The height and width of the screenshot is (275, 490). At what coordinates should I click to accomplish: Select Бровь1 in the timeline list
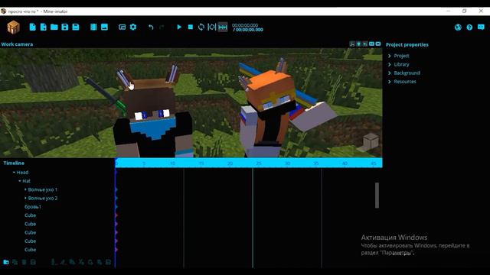[33, 207]
